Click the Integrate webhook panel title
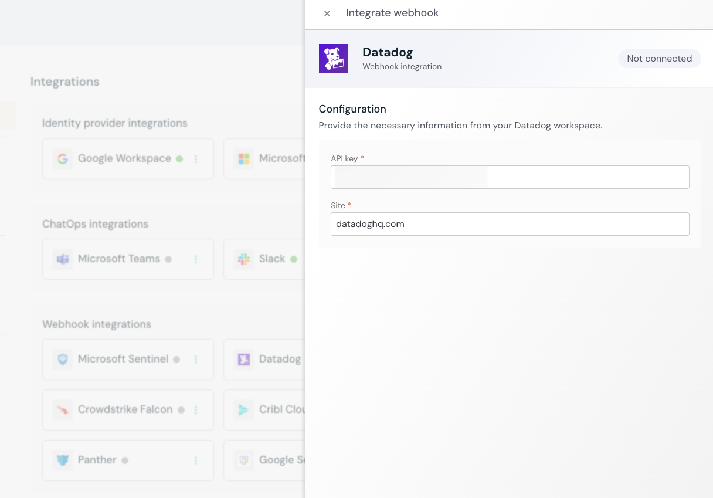 point(392,13)
